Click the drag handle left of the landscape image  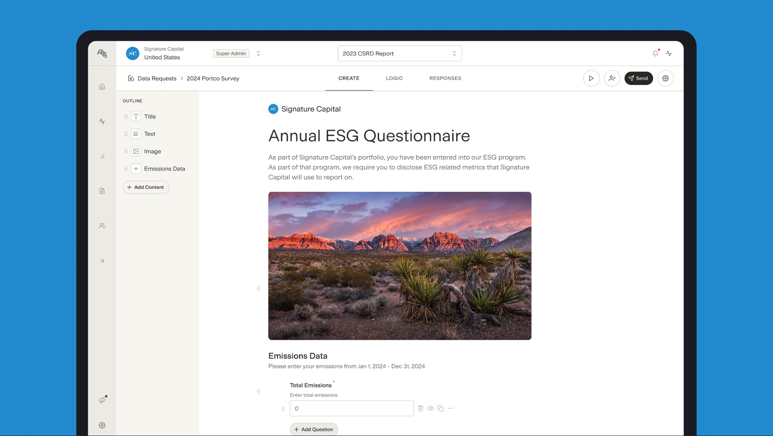coord(258,288)
